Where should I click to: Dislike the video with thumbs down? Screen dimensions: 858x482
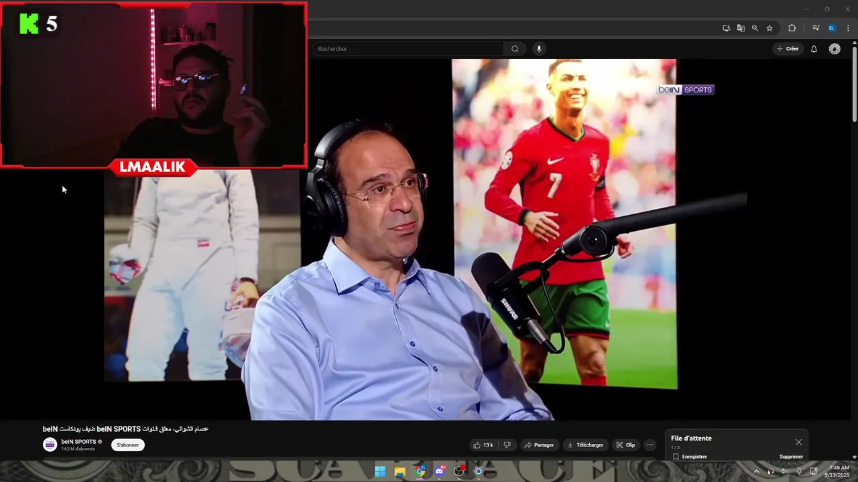coord(507,445)
